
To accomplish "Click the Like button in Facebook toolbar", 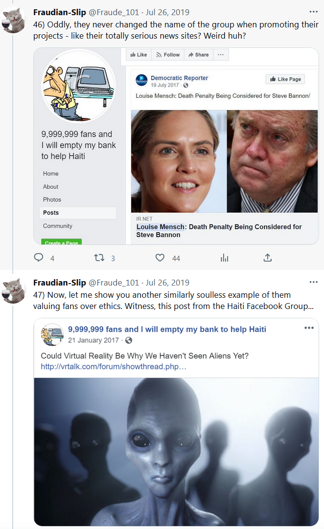I will point(139,55).
